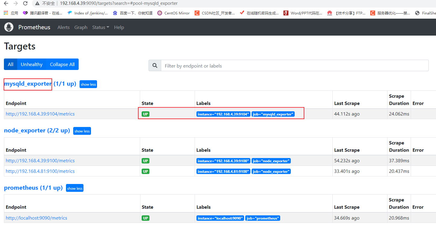Open the online random password generator bookmark
Image resolution: width=436 pixels, height=225 pixels.
pos(259,13)
